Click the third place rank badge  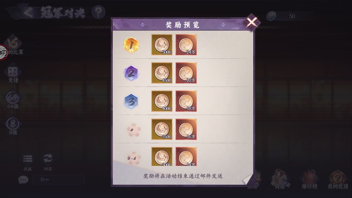pos(131,101)
